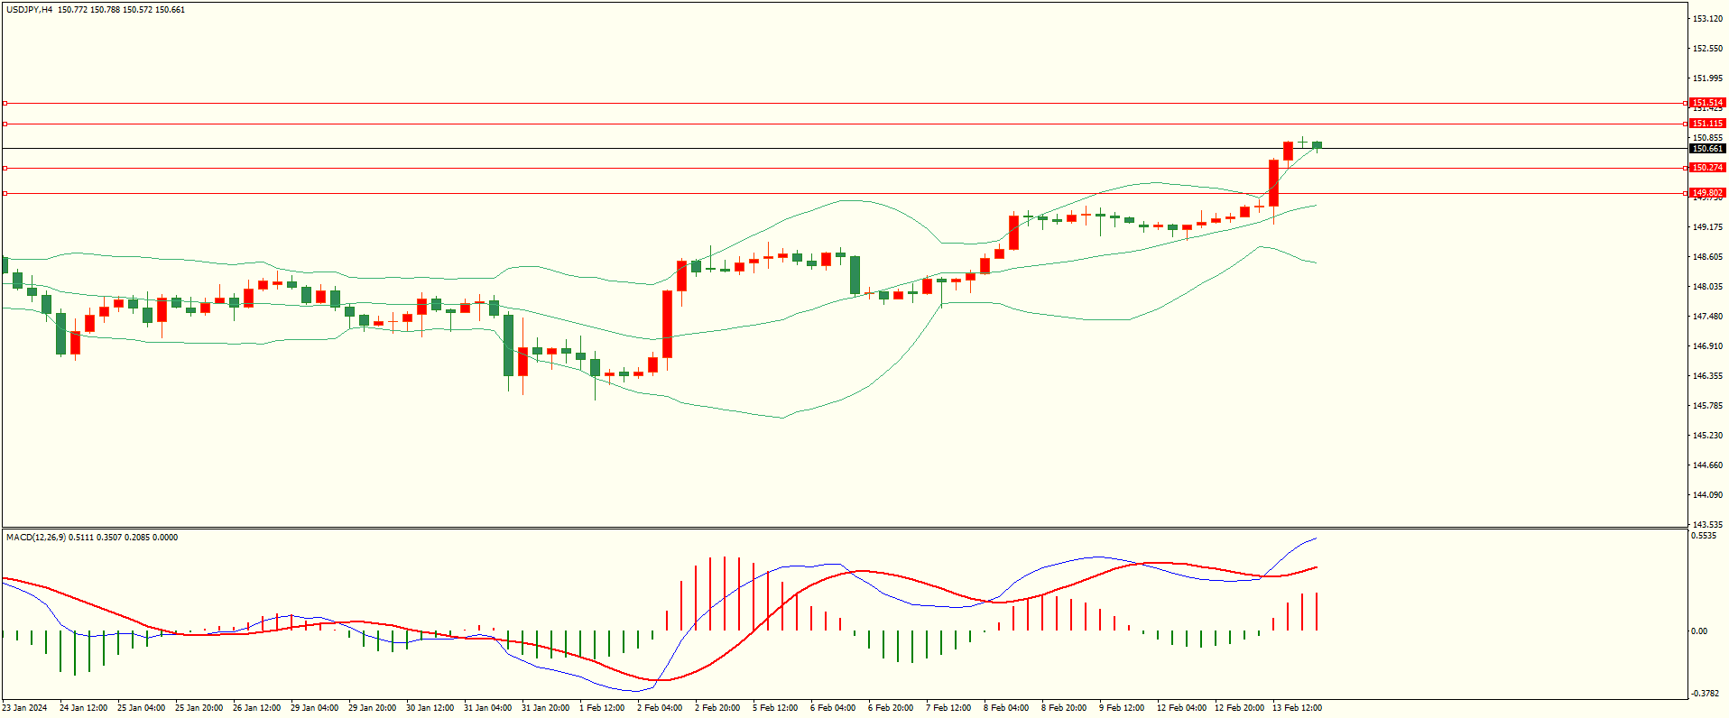The width and height of the screenshot is (1729, 718).
Task: Click the 23 Jan 2024 date label
Action: (24, 708)
